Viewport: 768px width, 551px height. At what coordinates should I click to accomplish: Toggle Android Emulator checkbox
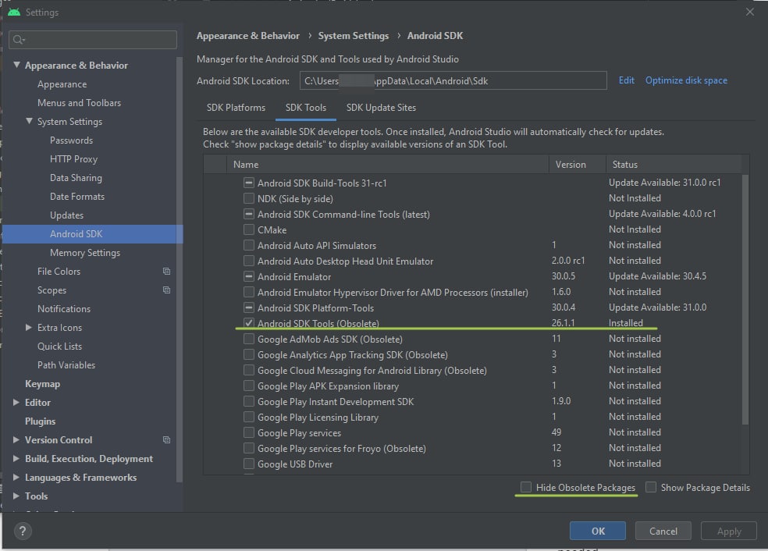tap(249, 277)
